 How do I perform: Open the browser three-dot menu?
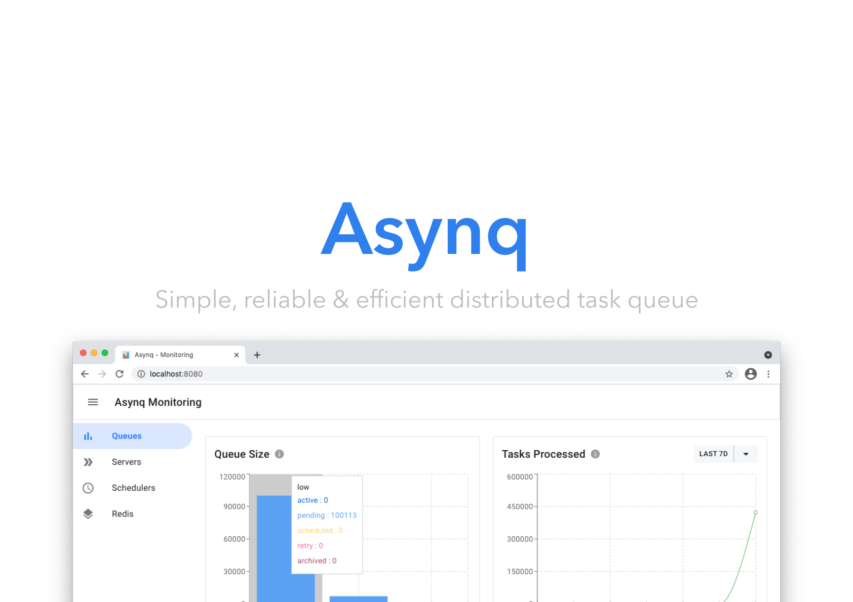click(768, 374)
